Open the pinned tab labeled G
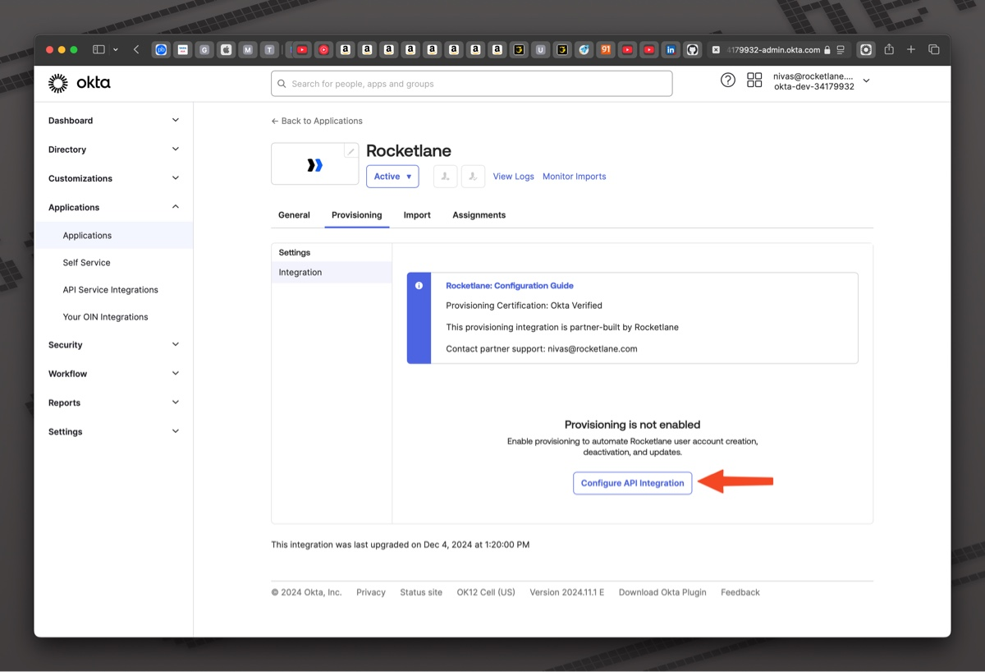 point(204,49)
